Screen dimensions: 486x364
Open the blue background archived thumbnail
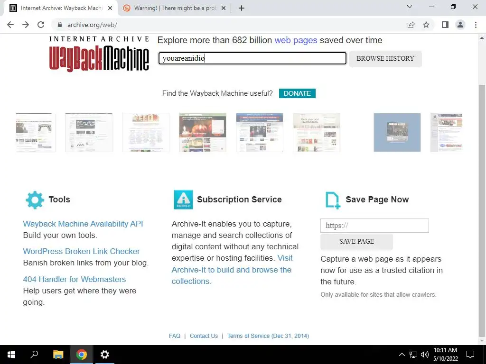click(397, 133)
